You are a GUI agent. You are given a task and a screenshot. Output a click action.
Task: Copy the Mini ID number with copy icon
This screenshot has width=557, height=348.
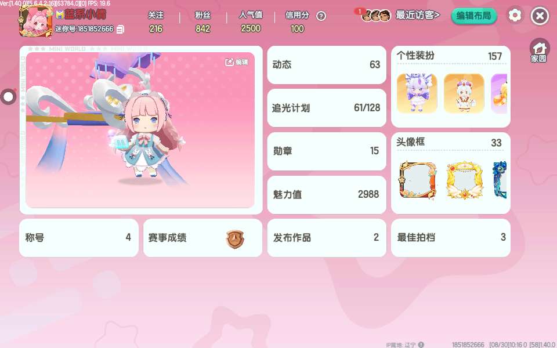coord(121,29)
